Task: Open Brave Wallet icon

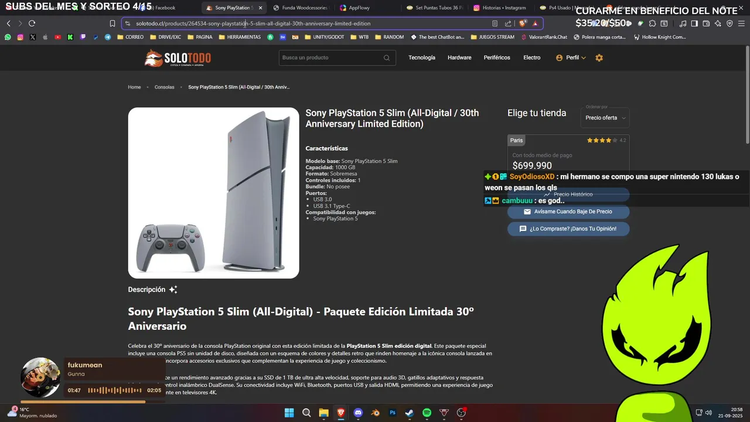Action: 706,23
